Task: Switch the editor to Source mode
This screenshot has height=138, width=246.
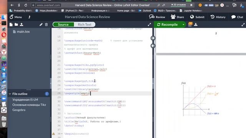Action: click(x=63, y=25)
